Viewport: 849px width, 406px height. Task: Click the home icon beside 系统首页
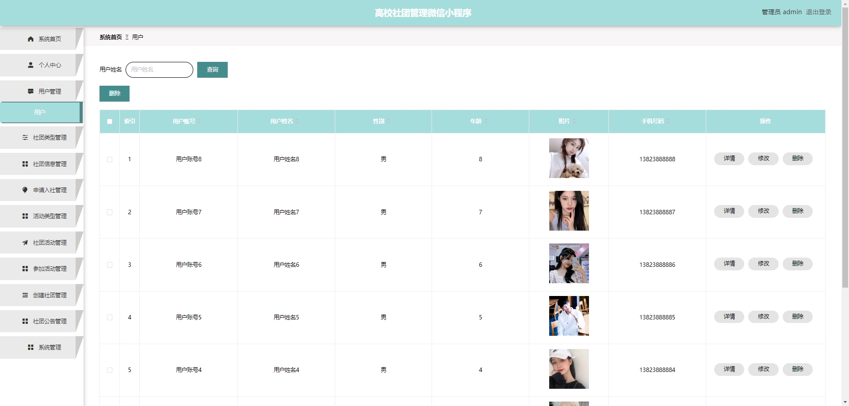pos(31,39)
